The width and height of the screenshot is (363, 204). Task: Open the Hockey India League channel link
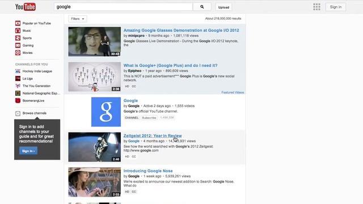37,71
